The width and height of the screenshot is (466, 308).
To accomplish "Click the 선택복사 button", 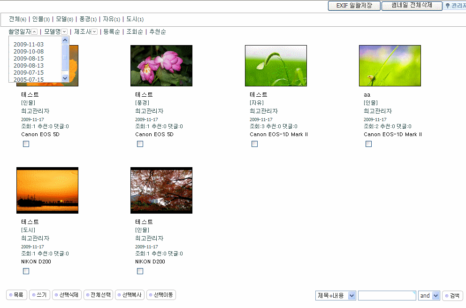I will pos(130,295).
